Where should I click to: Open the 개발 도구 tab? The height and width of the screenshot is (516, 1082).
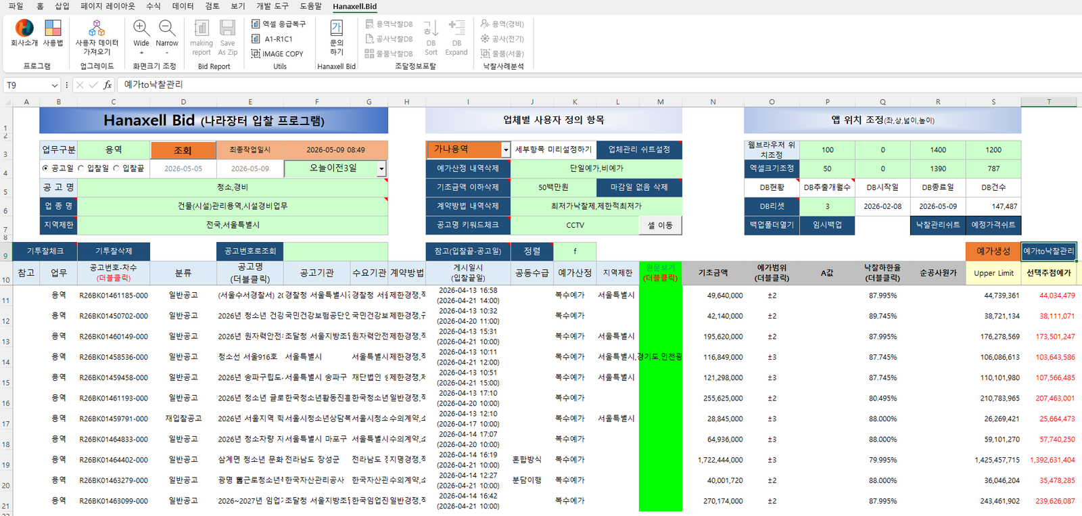272,6
